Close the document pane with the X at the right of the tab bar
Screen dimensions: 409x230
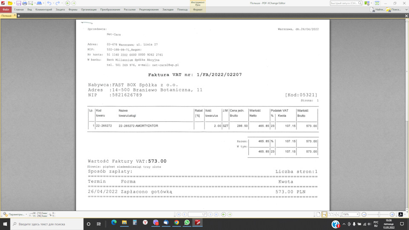(406, 16)
